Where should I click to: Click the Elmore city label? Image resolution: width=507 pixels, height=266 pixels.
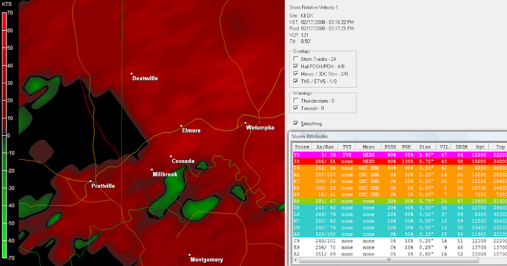point(191,130)
